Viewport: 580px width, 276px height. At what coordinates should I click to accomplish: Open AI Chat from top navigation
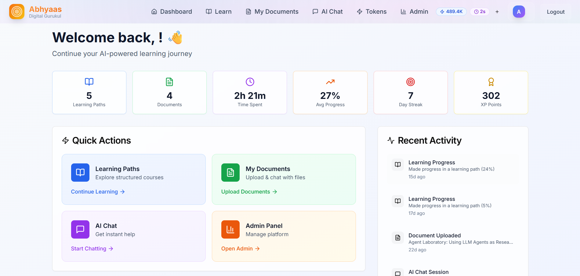point(328,12)
